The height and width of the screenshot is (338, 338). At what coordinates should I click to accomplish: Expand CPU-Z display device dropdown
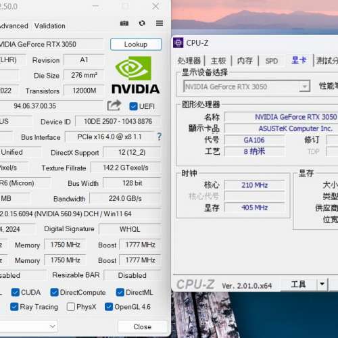tap(305, 87)
